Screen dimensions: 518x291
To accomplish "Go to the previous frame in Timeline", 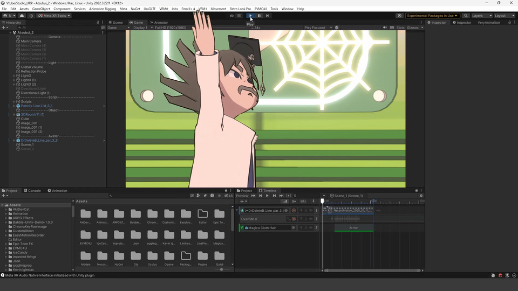I will [x=260, y=196].
